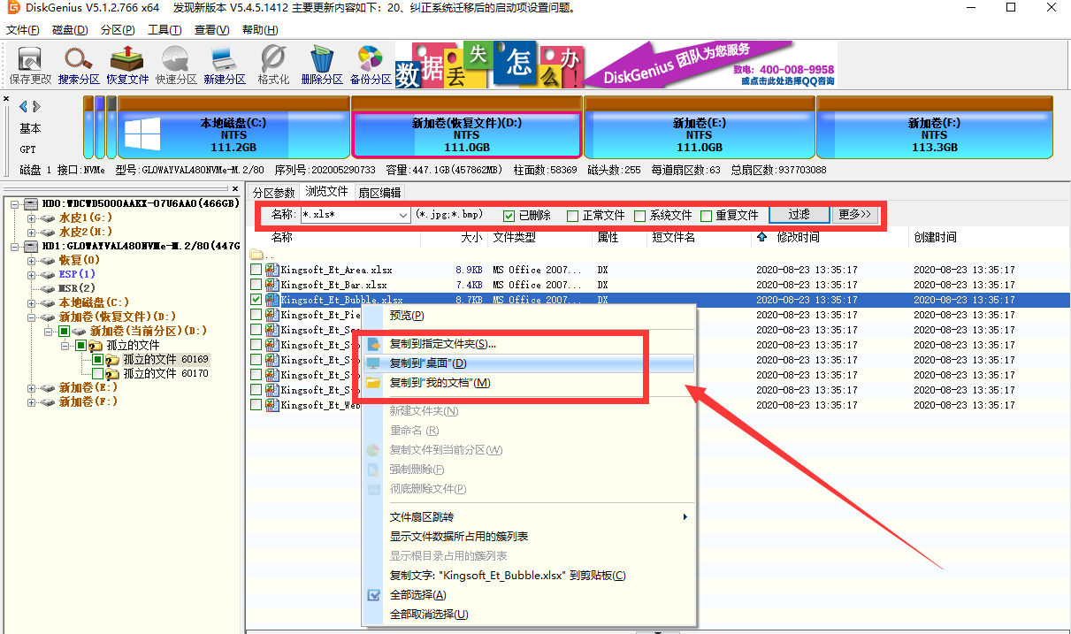Click the 过滤 filter button
1071x634 pixels.
[799, 215]
